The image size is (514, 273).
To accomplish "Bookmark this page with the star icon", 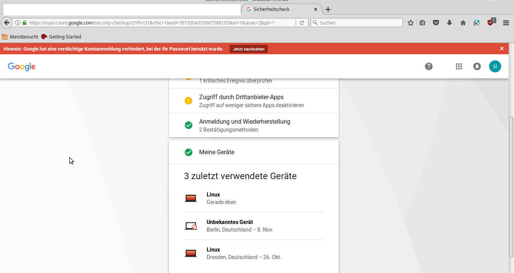I will (x=411, y=23).
